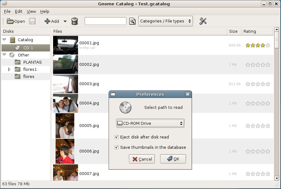Click the Add plus toolbar icon

tap(47, 21)
